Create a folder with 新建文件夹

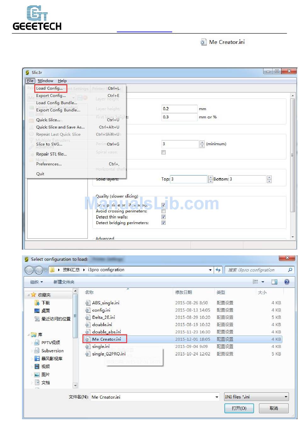click(64, 282)
